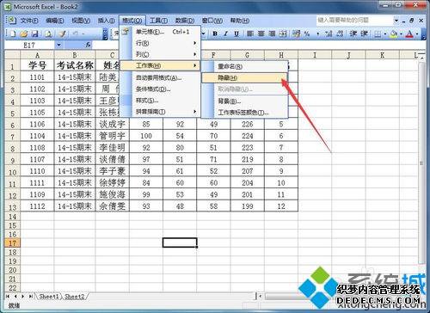The image size is (430, 313).
Task: Click the first-sheet tab navigation arrow
Action: (x=8, y=296)
